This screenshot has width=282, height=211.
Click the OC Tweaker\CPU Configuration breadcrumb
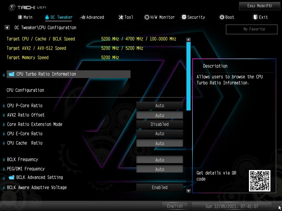pos(45,28)
